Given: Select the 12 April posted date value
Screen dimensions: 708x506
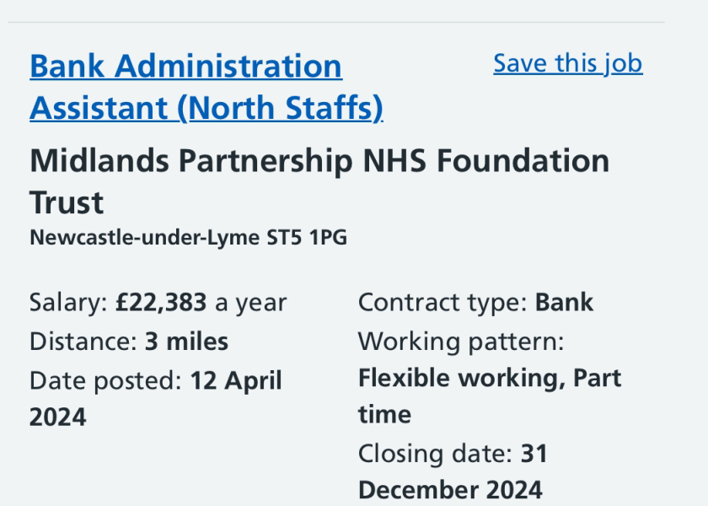Looking at the screenshot, I should click(x=235, y=380).
